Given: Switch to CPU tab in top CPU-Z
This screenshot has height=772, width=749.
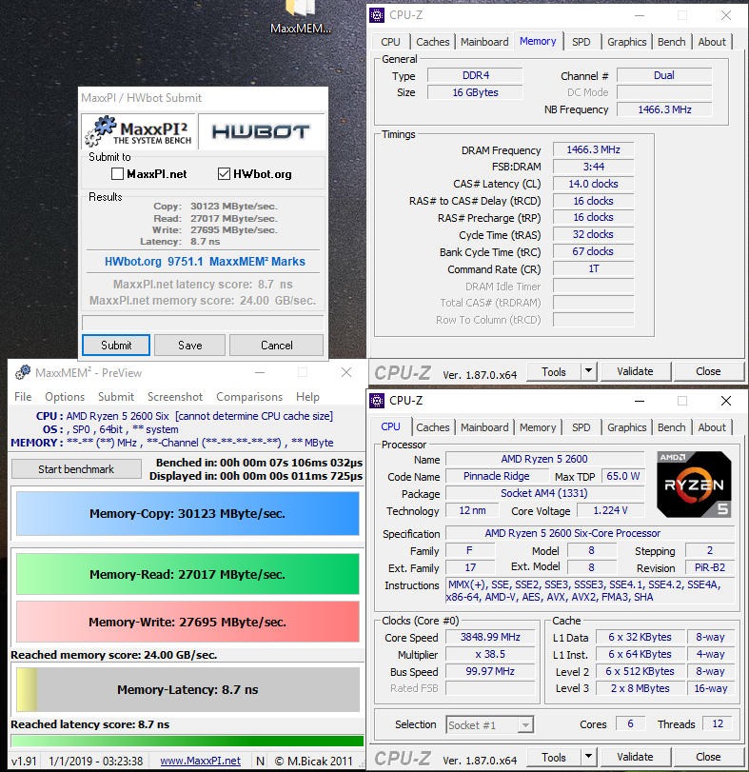Looking at the screenshot, I should tap(390, 42).
